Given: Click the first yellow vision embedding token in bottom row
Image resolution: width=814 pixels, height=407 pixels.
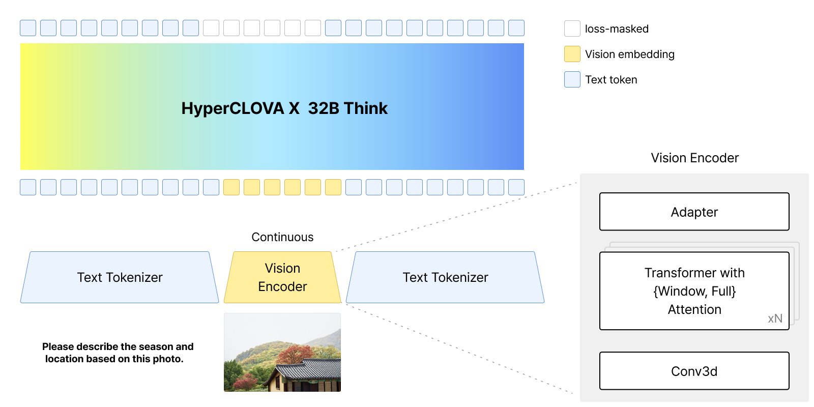Looking at the screenshot, I should (231, 187).
